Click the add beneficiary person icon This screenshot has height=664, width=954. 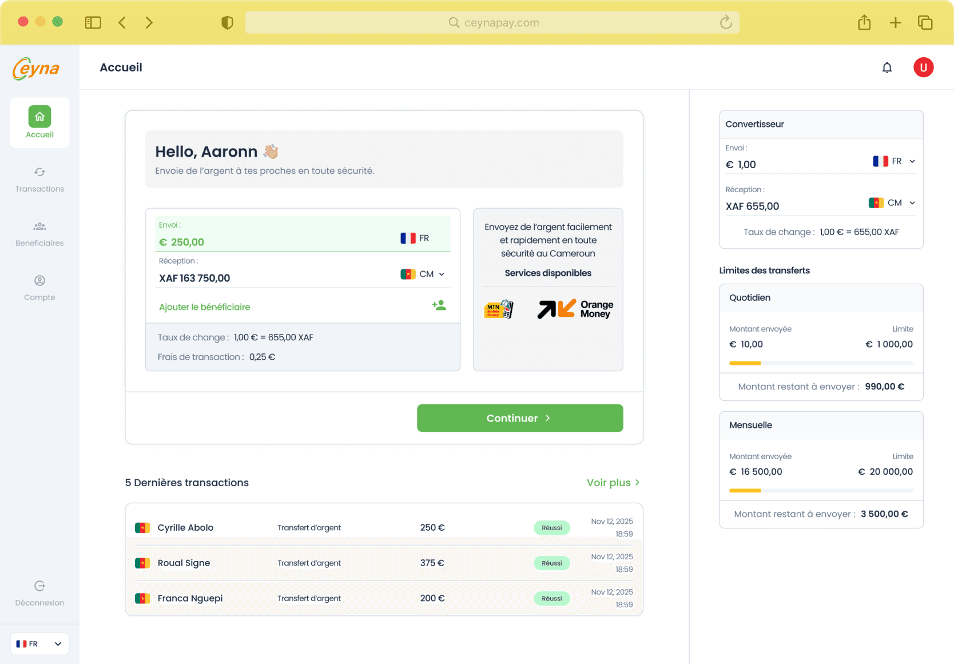click(x=439, y=305)
